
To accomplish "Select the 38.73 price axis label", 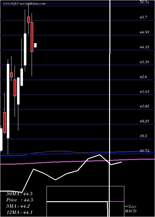I will point(144,151).
